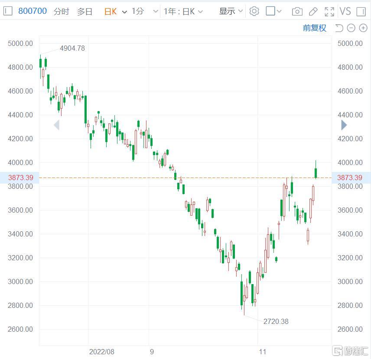Switch to the 多日 tab
The width and height of the screenshot is (371, 359).
tap(85, 11)
